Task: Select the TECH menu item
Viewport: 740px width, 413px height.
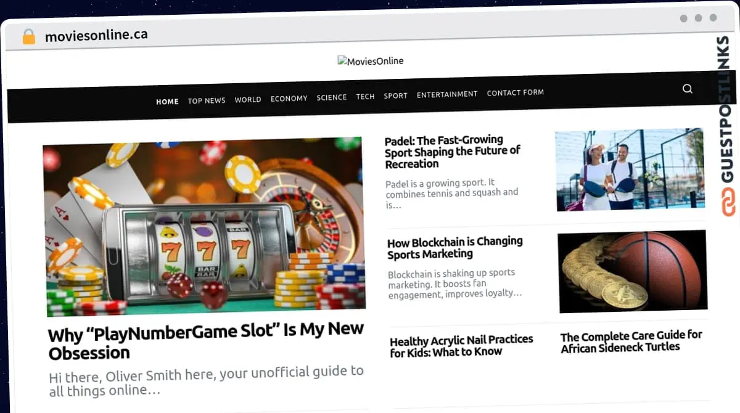Action: (x=366, y=97)
